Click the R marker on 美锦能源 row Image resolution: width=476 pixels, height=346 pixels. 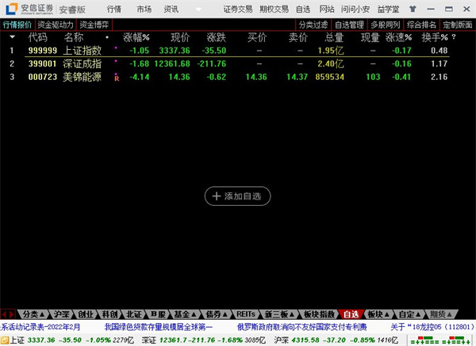117,78
